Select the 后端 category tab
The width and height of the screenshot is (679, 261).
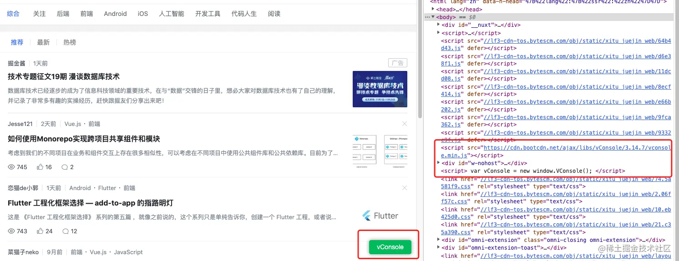(x=63, y=14)
